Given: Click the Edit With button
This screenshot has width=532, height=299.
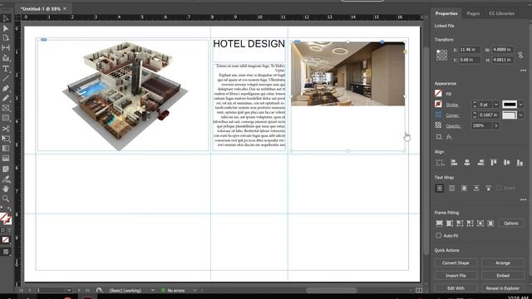Looking at the screenshot, I should 456,288.
